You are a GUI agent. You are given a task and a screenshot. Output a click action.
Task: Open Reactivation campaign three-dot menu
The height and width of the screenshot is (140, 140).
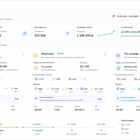point(105,54)
